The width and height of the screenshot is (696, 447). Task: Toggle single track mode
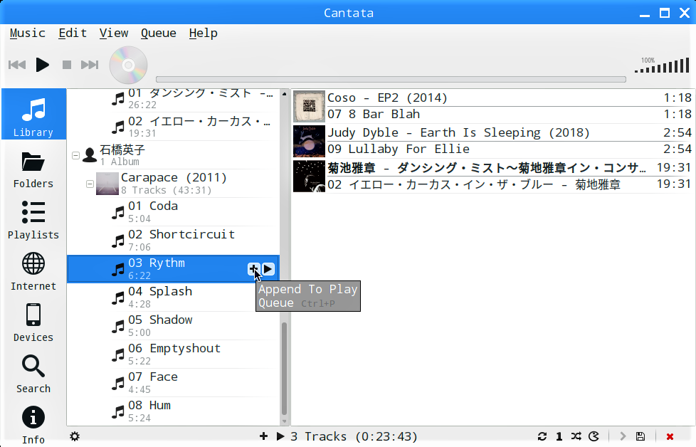click(x=559, y=436)
